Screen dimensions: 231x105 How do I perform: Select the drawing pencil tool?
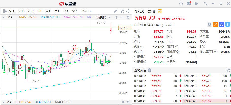[x=116, y=11]
